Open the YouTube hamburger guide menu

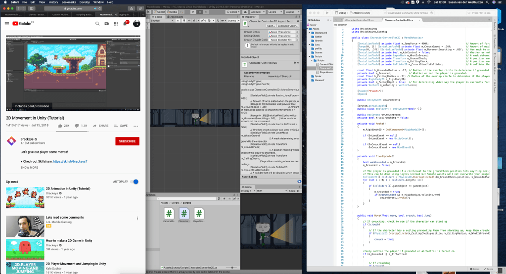click(x=7, y=23)
